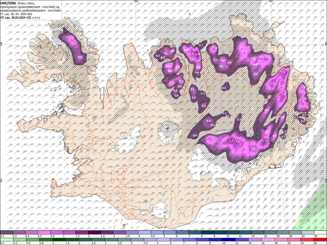Click the '1.3' snowfall value on the map
Screen dimensions: 327x245
pyautogui.click(x=192, y=54)
